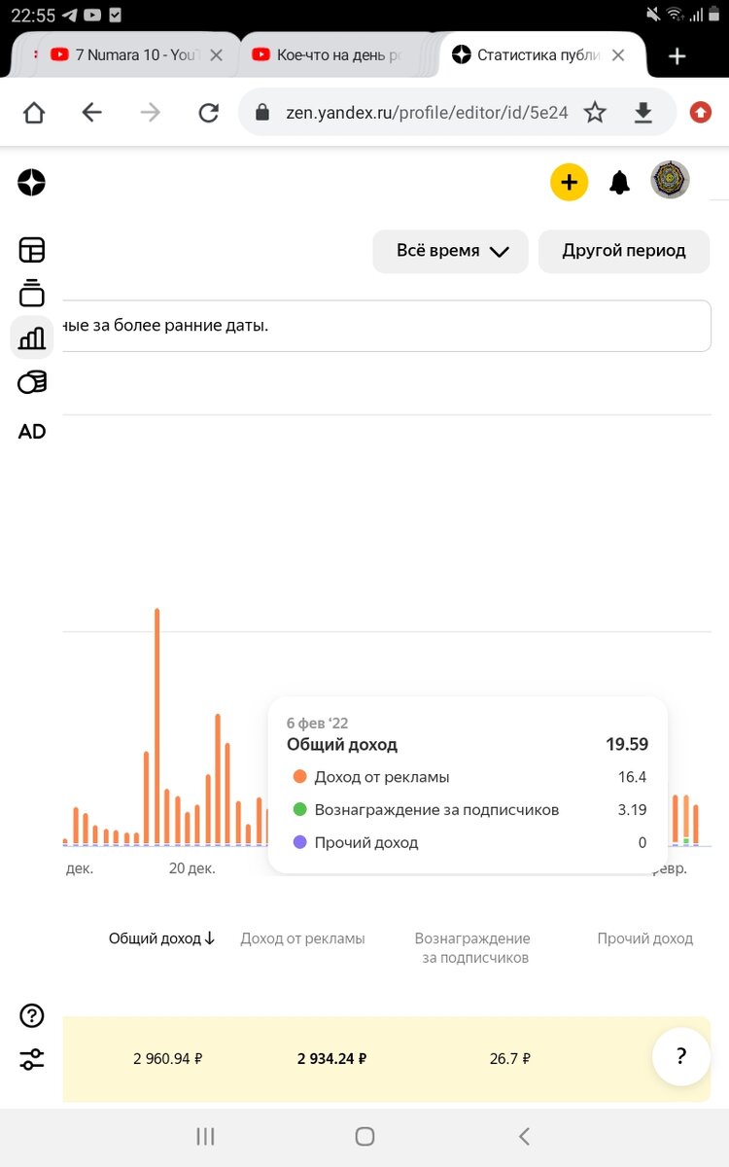
Task: Open the profile avatar menu
Action: click(670, 181)
